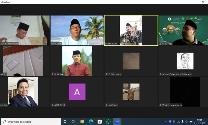Open Cortana circle icon in taskbar
Screen dimensions: 208x125
click(x=65, y=122)
